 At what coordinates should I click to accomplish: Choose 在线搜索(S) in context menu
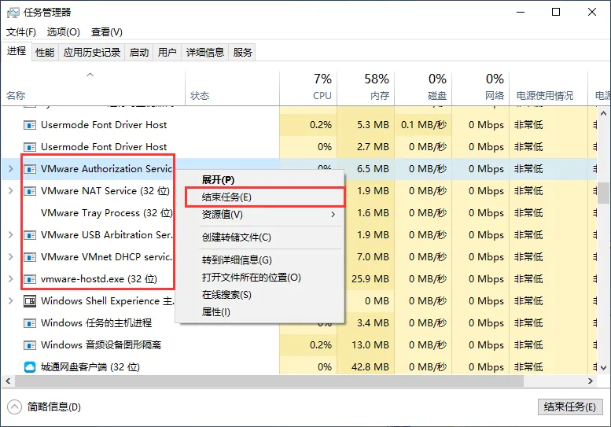[260, 295]
